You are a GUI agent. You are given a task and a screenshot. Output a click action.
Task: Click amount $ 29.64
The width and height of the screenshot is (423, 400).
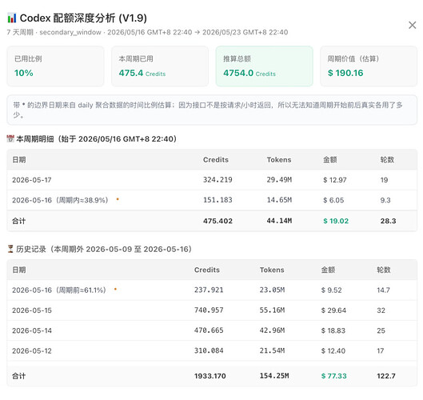pos(333,310)
